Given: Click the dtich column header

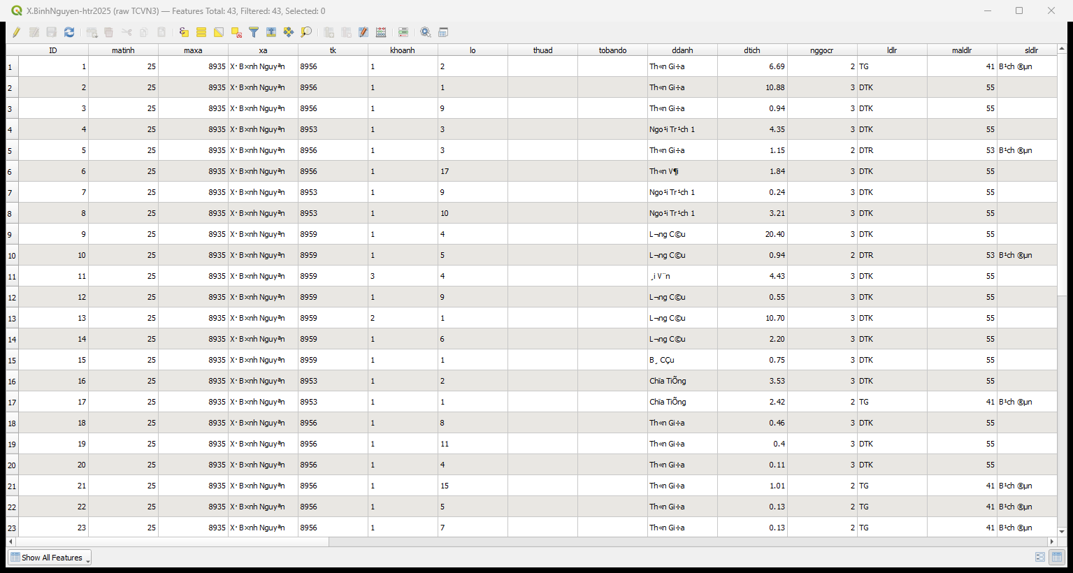Looking at the screenshot, I should tap(752, 50).
